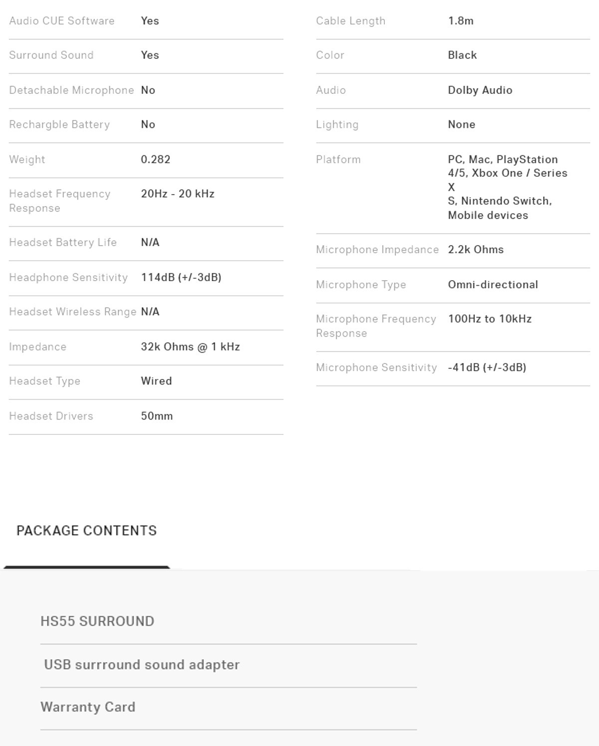Click the Platform compatibility text
The height and width of the screenshot is (746, 599).
point(508,187)
